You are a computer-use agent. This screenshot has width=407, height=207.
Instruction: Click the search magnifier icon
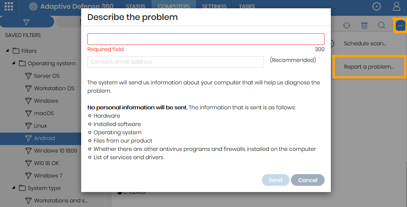pyautogui.click(x=382, y=25)
